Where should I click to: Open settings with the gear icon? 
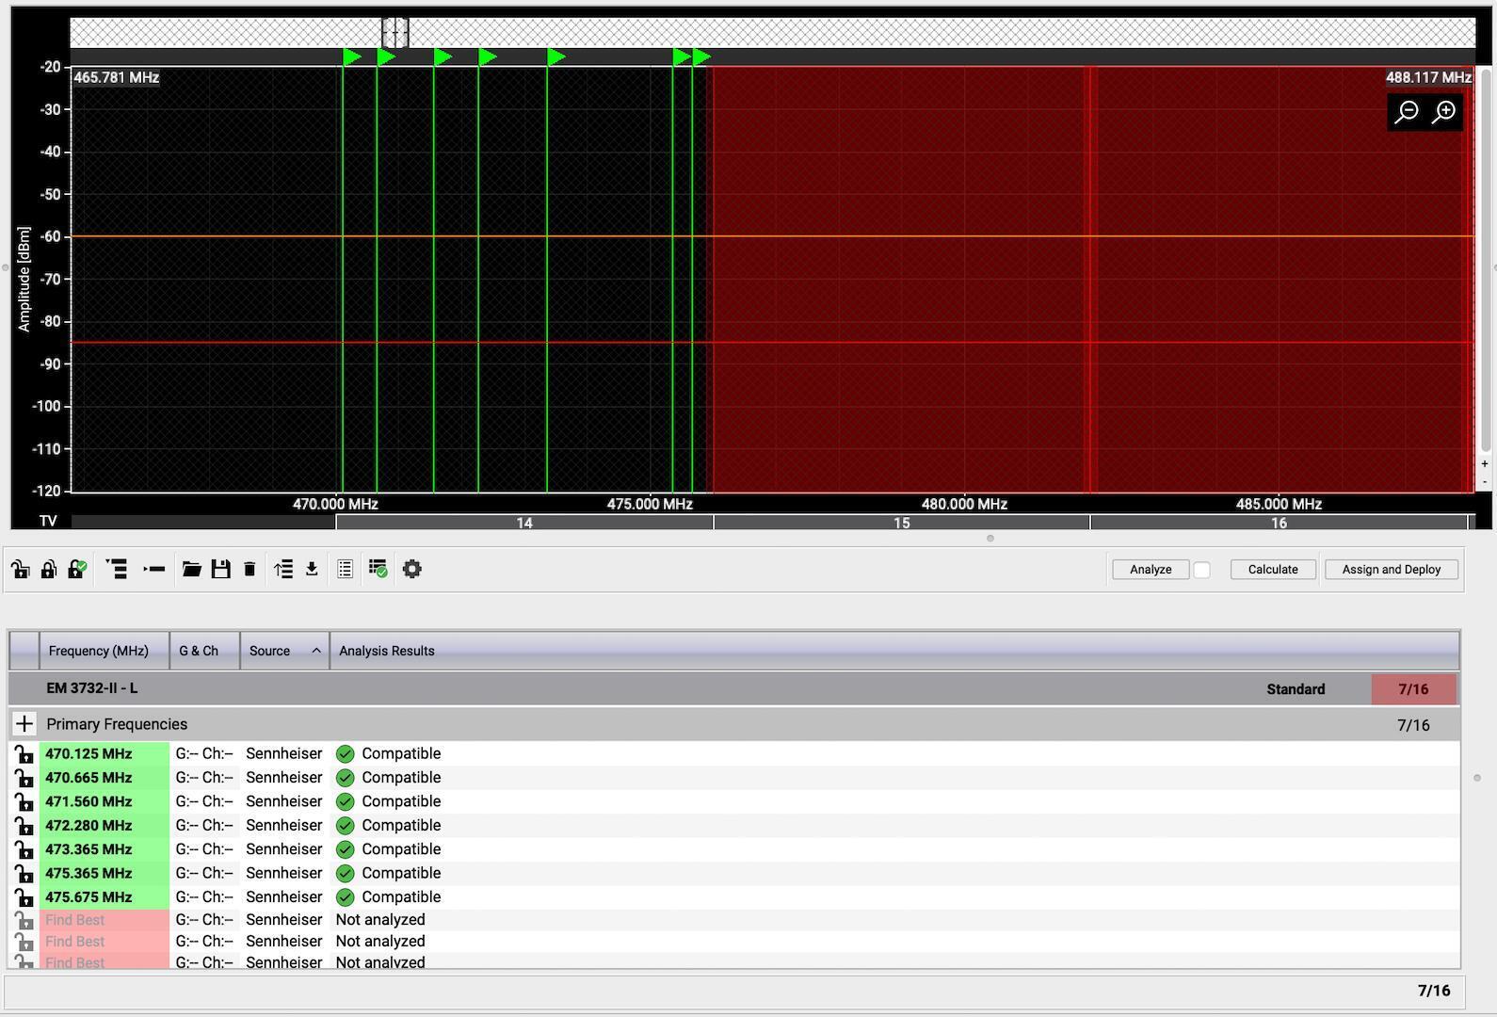point(412,569)
